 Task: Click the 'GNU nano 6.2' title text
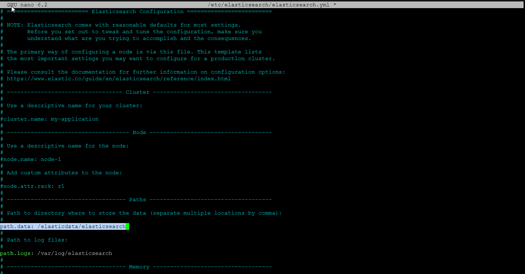coord(27,5)
